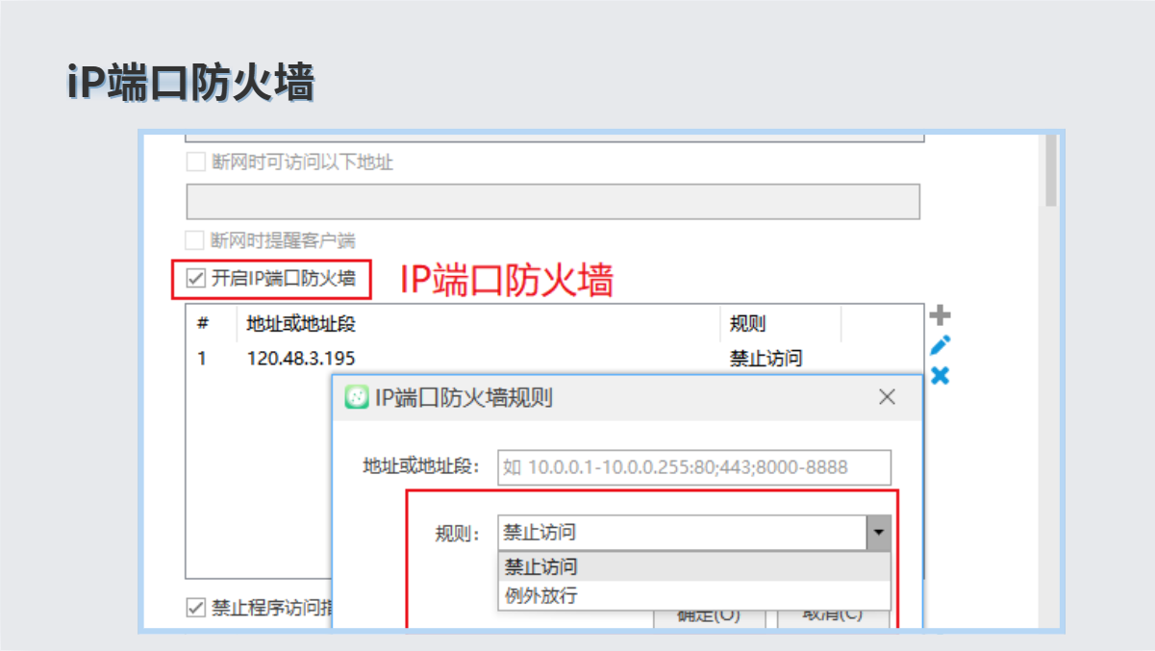Click the text box under 断网时可访问以下地址
This screenshot has width=1155, height=651.
point(552,202)
